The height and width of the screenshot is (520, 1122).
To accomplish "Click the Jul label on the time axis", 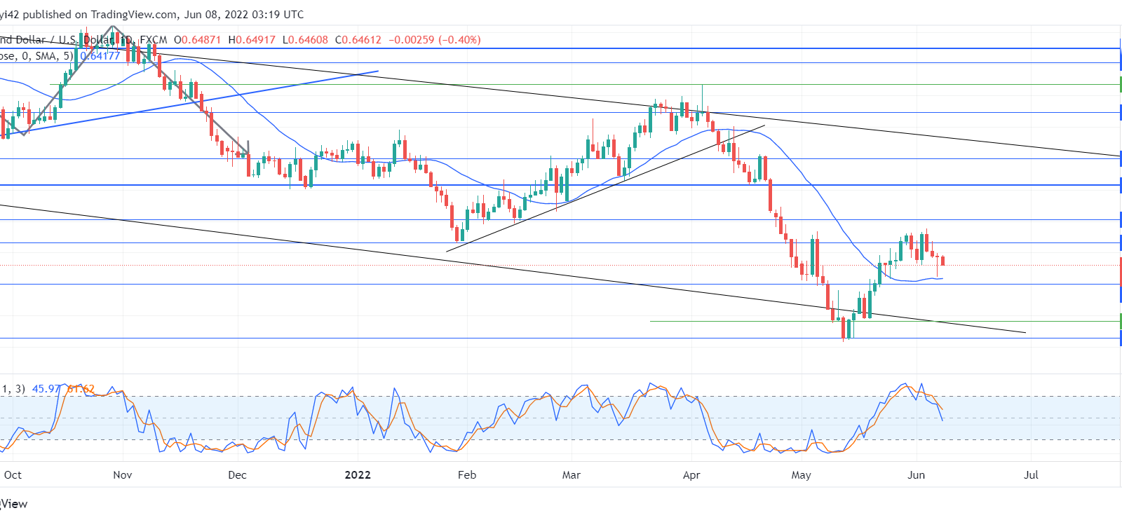I will (1031, 475).
